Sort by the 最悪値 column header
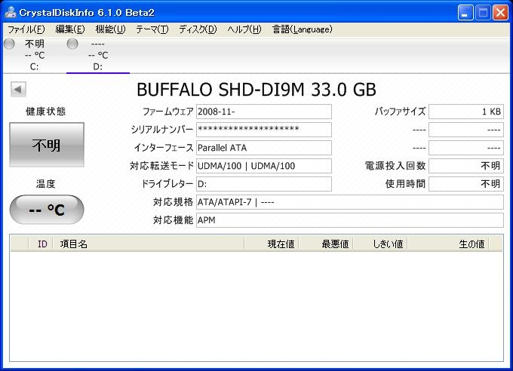The image size is (513, 371). click(326, 244)
